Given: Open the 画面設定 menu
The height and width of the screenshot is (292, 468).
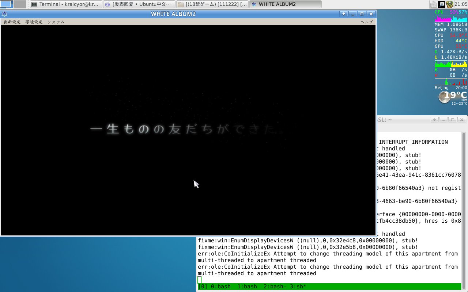Looking at the screenshot, I should tap(12, 22).
